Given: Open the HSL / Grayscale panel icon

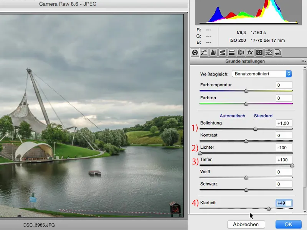Looking at the screenshot, I should point(223,53).
